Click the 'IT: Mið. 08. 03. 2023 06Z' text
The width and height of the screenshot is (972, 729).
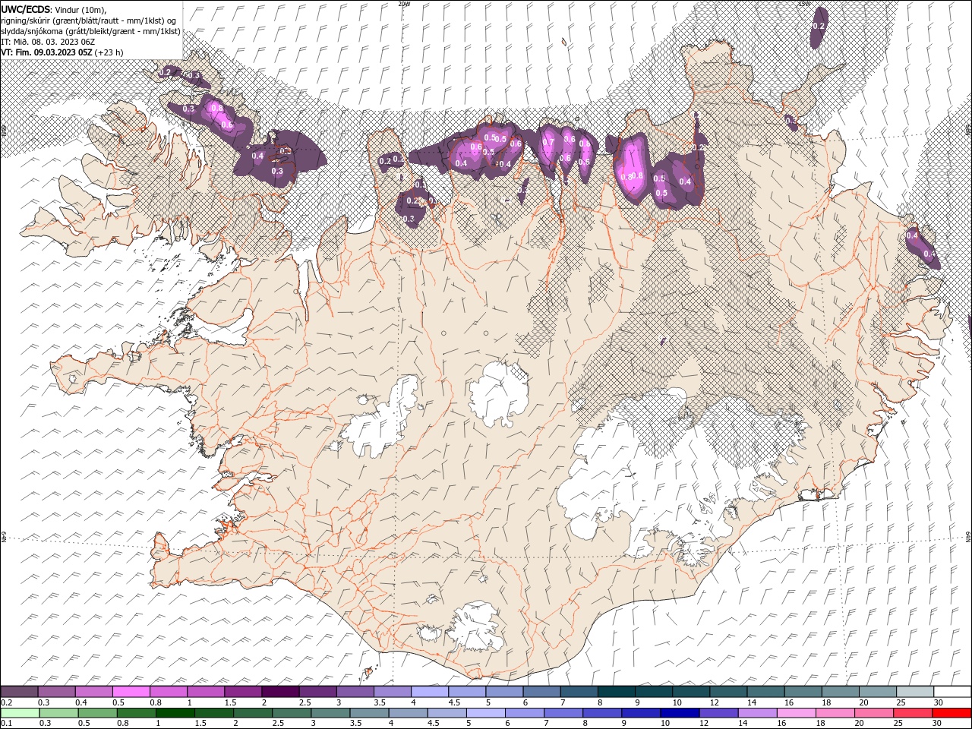point(47,42)
